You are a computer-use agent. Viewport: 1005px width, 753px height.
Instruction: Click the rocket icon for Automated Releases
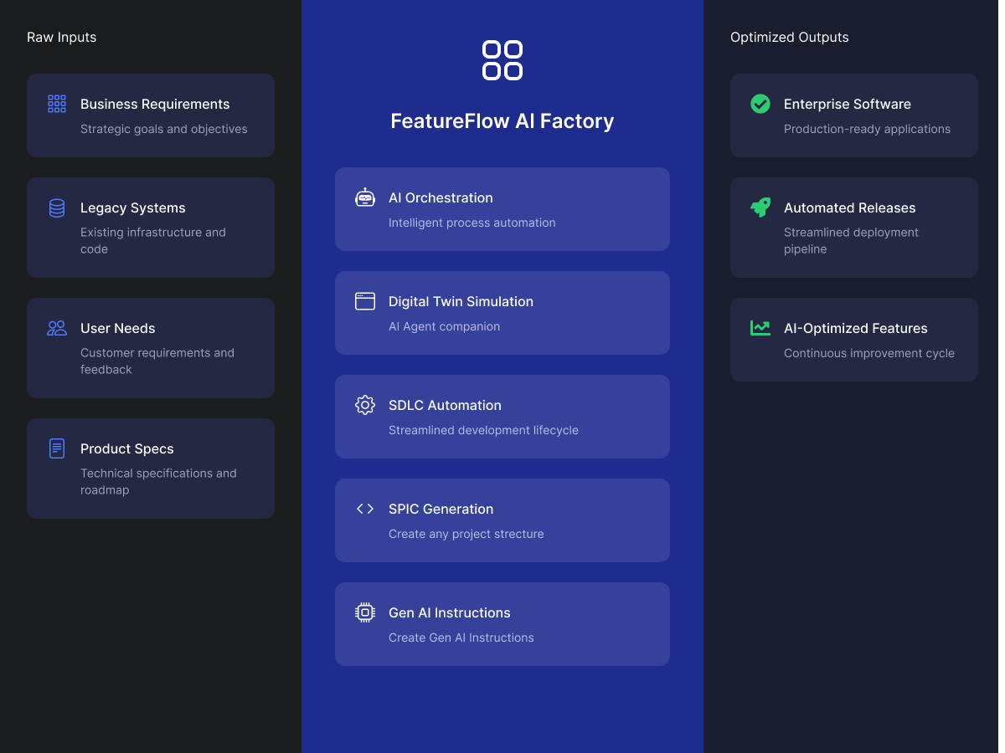[760, 207]
